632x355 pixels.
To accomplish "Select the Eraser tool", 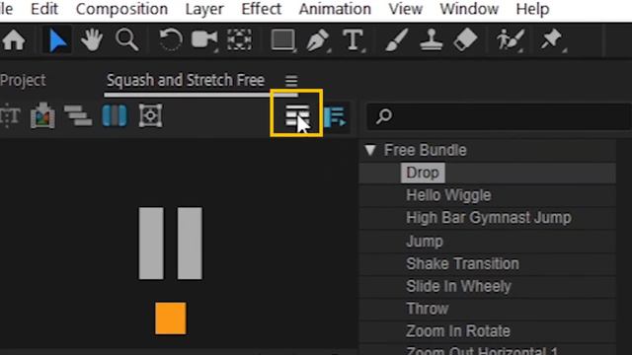I will point(465,39).
